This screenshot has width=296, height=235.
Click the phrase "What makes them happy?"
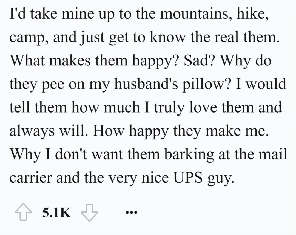94,61
